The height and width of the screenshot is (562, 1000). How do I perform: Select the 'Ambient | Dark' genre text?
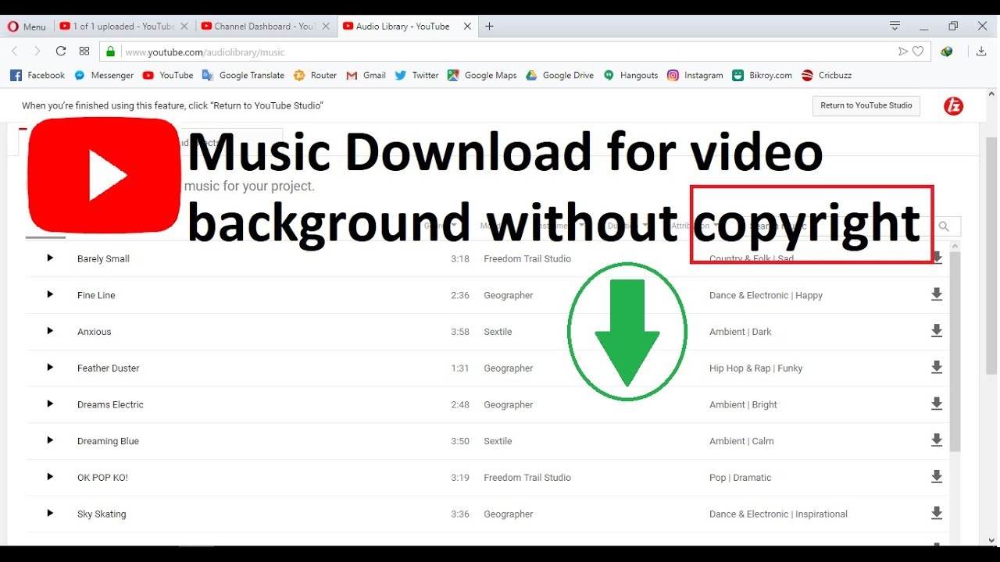point(740,332)
